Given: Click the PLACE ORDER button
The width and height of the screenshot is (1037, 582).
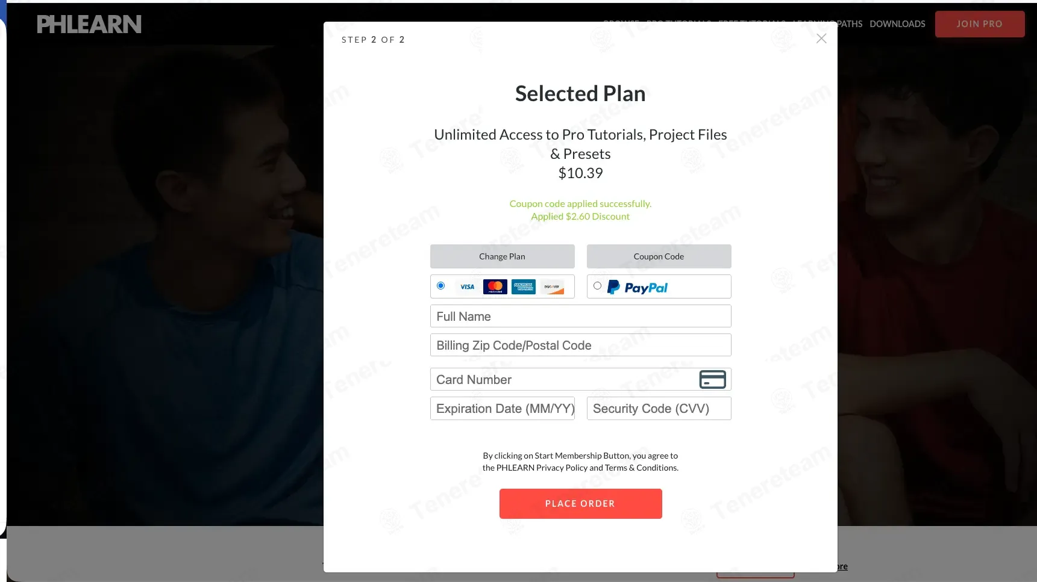Looking at the screenshot, I should tap(581, 504).
